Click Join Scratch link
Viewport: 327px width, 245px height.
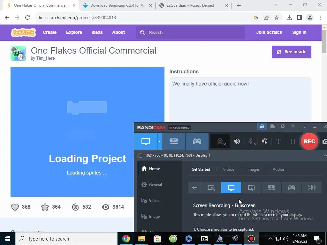tap(269, 32)
